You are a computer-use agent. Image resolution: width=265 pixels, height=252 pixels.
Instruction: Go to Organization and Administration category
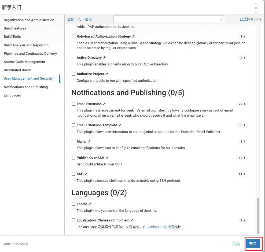coord(29,20)
